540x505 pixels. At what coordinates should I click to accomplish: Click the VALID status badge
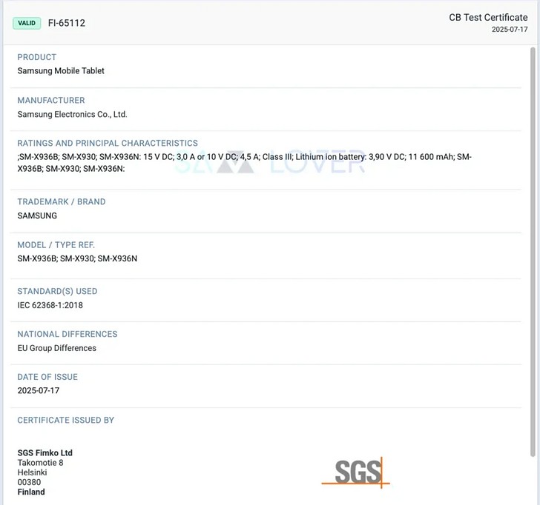[x=27, y=23]
